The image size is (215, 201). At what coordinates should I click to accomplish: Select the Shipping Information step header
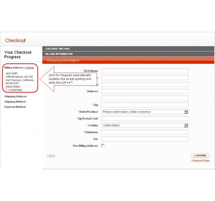click(128, 60)
